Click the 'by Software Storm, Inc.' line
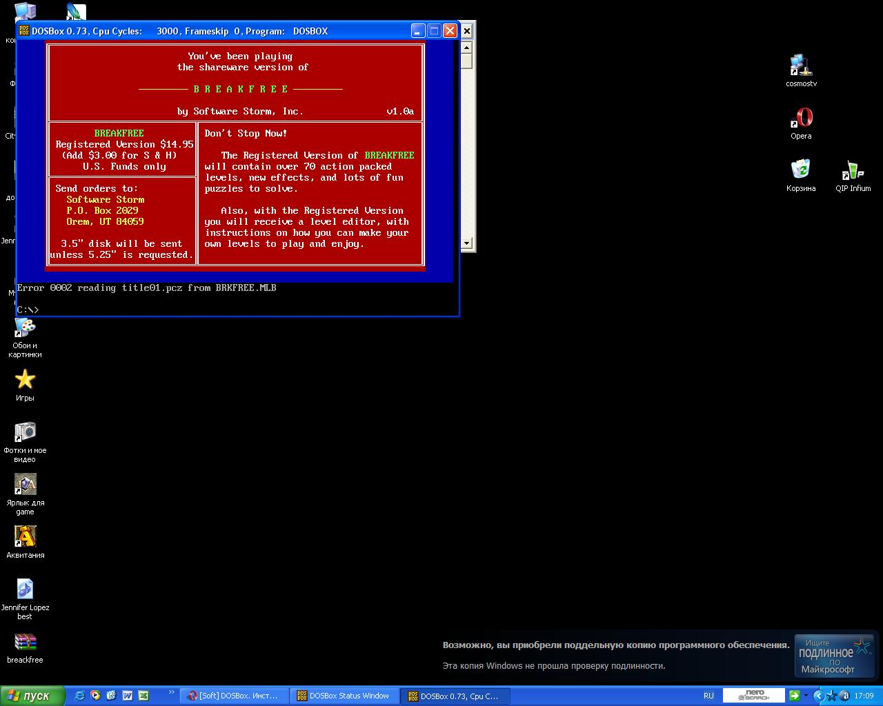The width and height of the screenshot is (883, 706). pyautogui.click(x=240, y=111)
